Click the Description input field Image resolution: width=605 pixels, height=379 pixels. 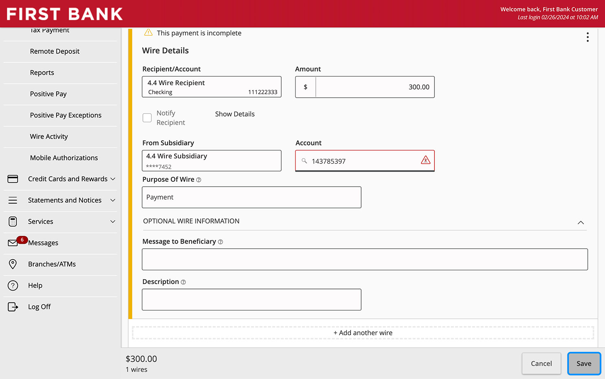(252, 300)
